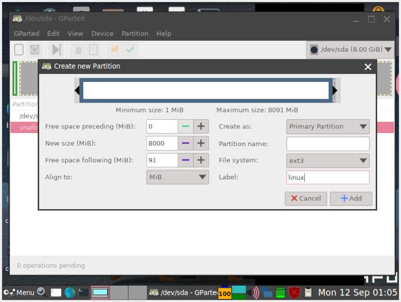This screenshot has height=302, width=401.
Task: Launch the globe web browser icon
Action: [x=70, y=292]
